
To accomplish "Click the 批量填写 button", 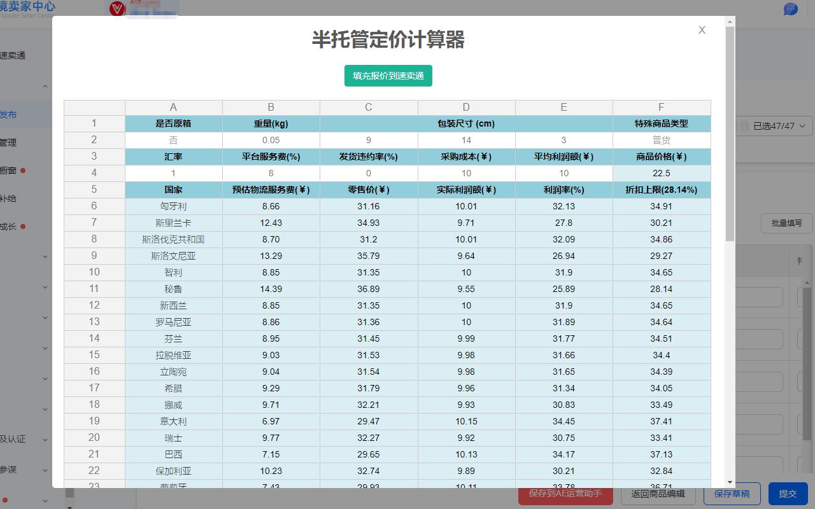I will [787, 223].
